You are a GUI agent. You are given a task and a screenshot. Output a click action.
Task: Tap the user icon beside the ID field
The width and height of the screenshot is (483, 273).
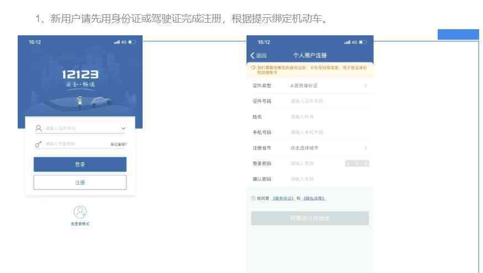click(39, 129)
